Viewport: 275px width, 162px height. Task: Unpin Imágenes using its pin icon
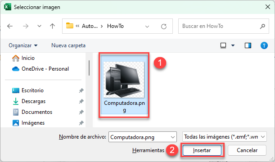[81, 123]
